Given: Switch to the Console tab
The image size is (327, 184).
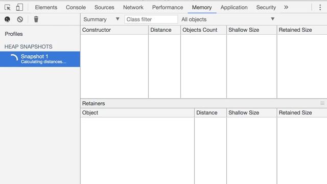Looking at the screenshot, I should [x=76, y=7].
